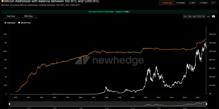The image size is (219, 109).
Task: Click the camera screenshot icon
Action: click(213, 16)
